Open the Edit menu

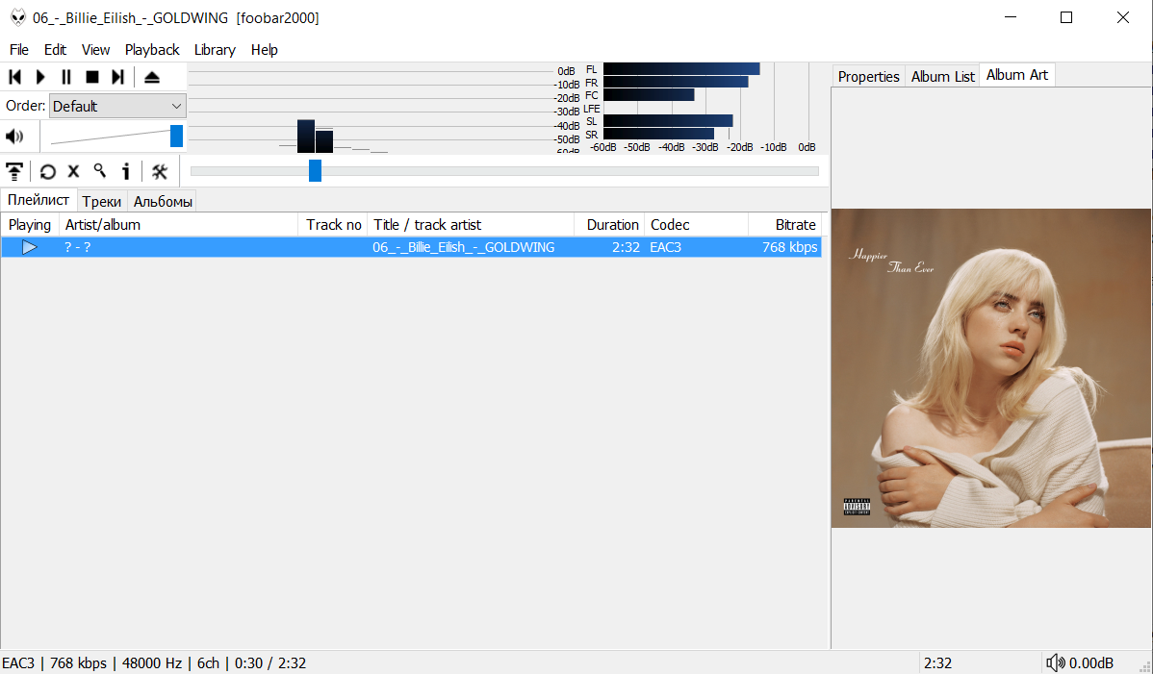click(55, 50)
